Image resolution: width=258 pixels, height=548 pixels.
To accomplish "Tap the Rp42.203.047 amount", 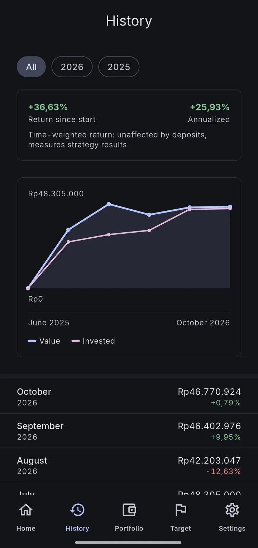I will click(209, 460).
